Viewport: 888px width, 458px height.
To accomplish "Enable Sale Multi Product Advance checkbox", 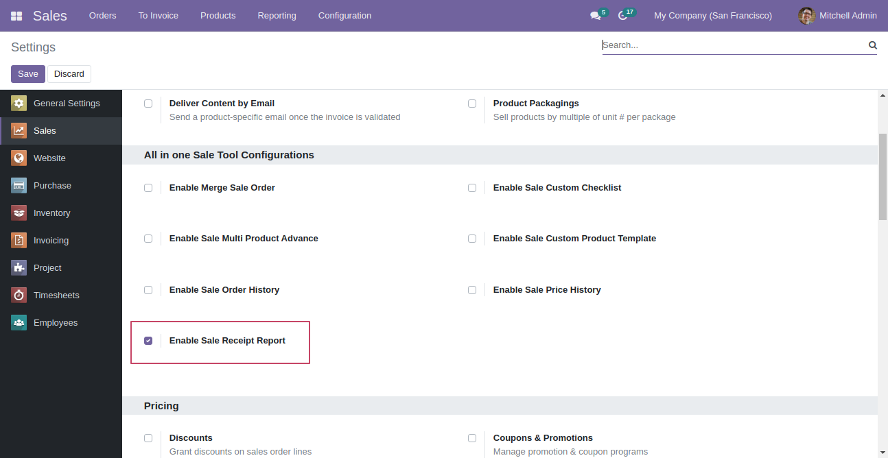I will click(x=148, y=239).
